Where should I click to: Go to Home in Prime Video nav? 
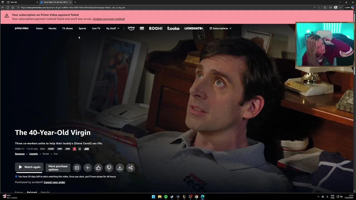(39, 28)
